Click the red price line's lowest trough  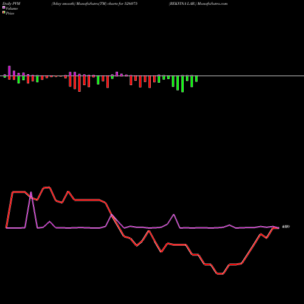[x=220, y=274]
